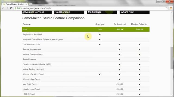Click the Windows Desktop Export row label
This screenshot has height=97, width=174.
[x=33, y=74]
